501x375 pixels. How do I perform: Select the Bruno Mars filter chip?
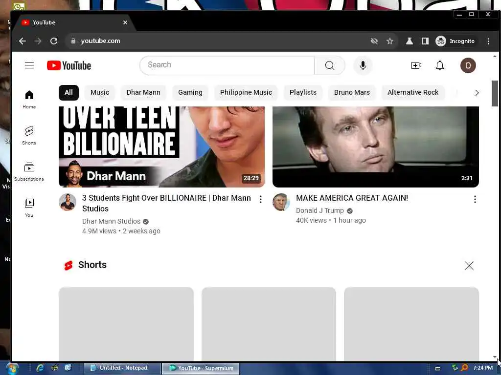click(x=352, y=92)
